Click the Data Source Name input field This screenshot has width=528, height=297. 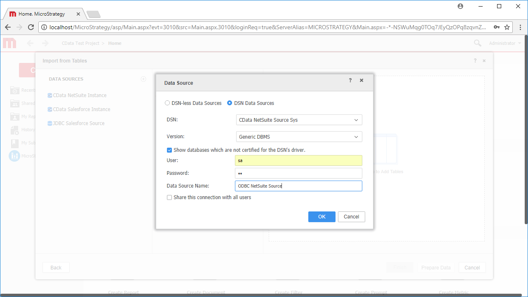[298, 186]
